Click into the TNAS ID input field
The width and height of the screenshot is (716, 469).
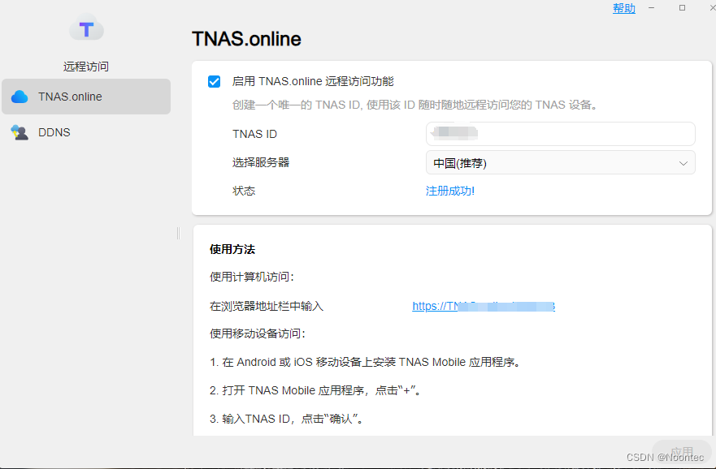560,134
